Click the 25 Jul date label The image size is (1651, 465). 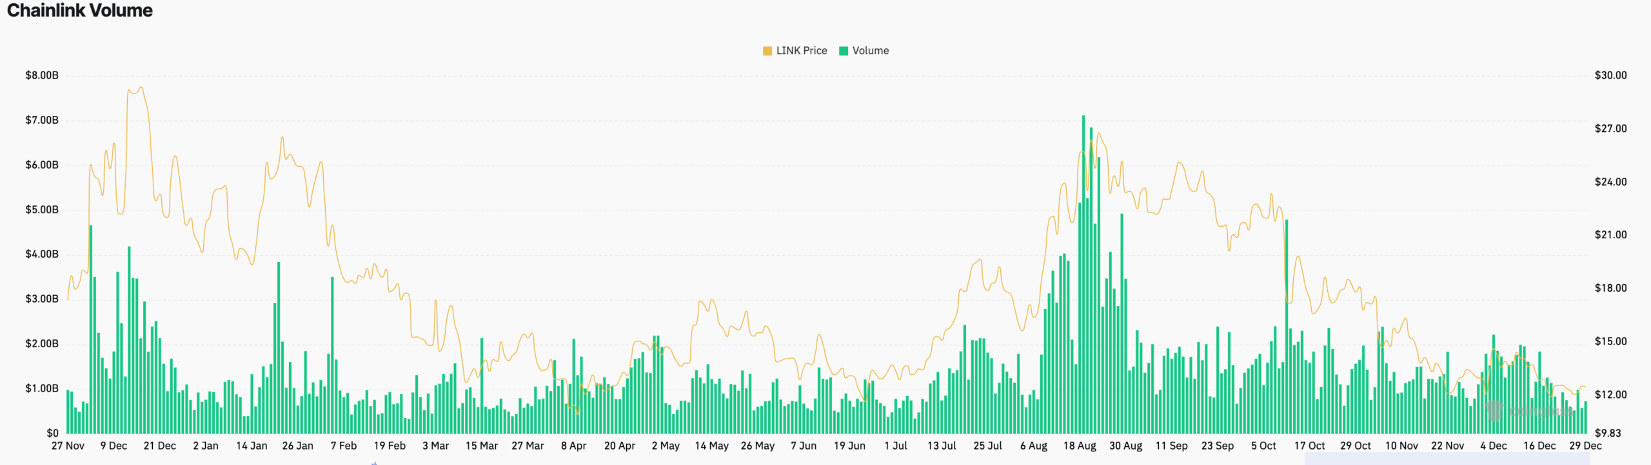(x=988, y=446)
